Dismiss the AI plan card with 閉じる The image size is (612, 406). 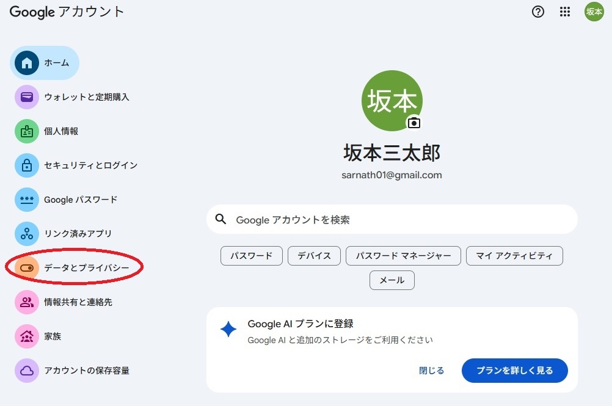pyautogui.click(x=432, y=371)
